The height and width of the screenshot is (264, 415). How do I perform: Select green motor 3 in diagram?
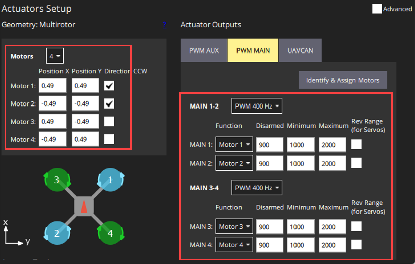coord(57,180)
